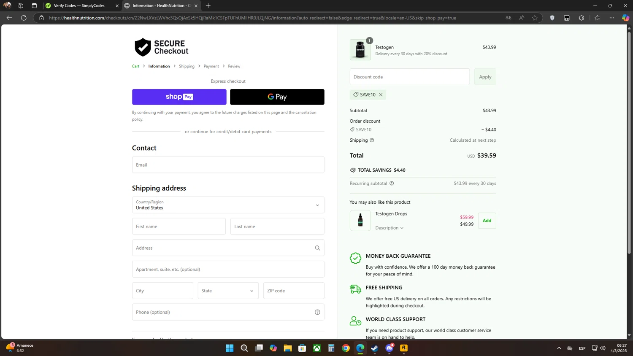
Task: Apply the discount code
Action: coord(485,77)
